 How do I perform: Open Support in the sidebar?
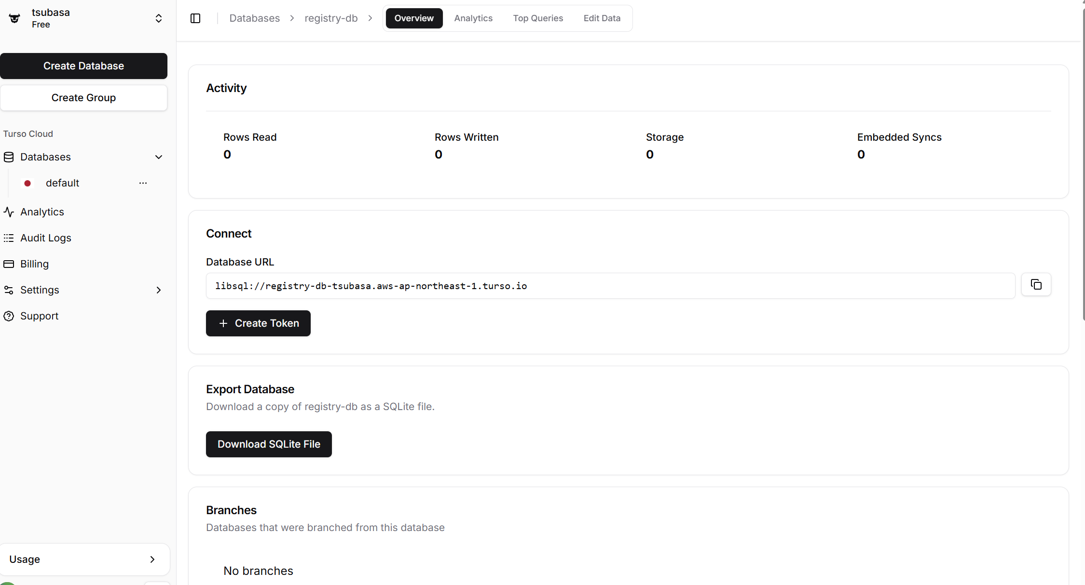[x=39, y=316]
